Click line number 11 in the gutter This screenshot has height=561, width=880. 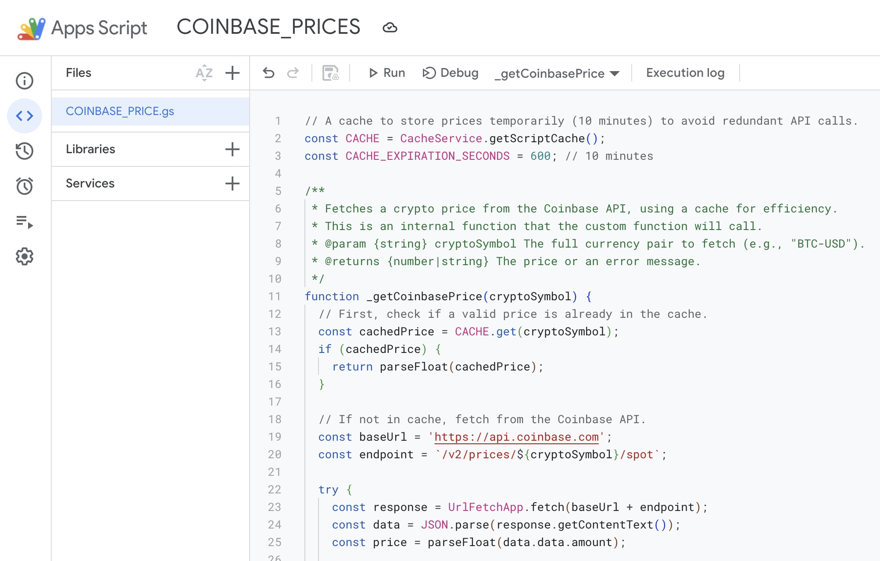click(275, 297)
